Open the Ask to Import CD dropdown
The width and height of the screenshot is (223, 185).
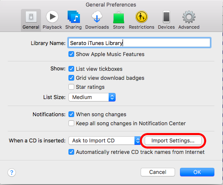105,140
